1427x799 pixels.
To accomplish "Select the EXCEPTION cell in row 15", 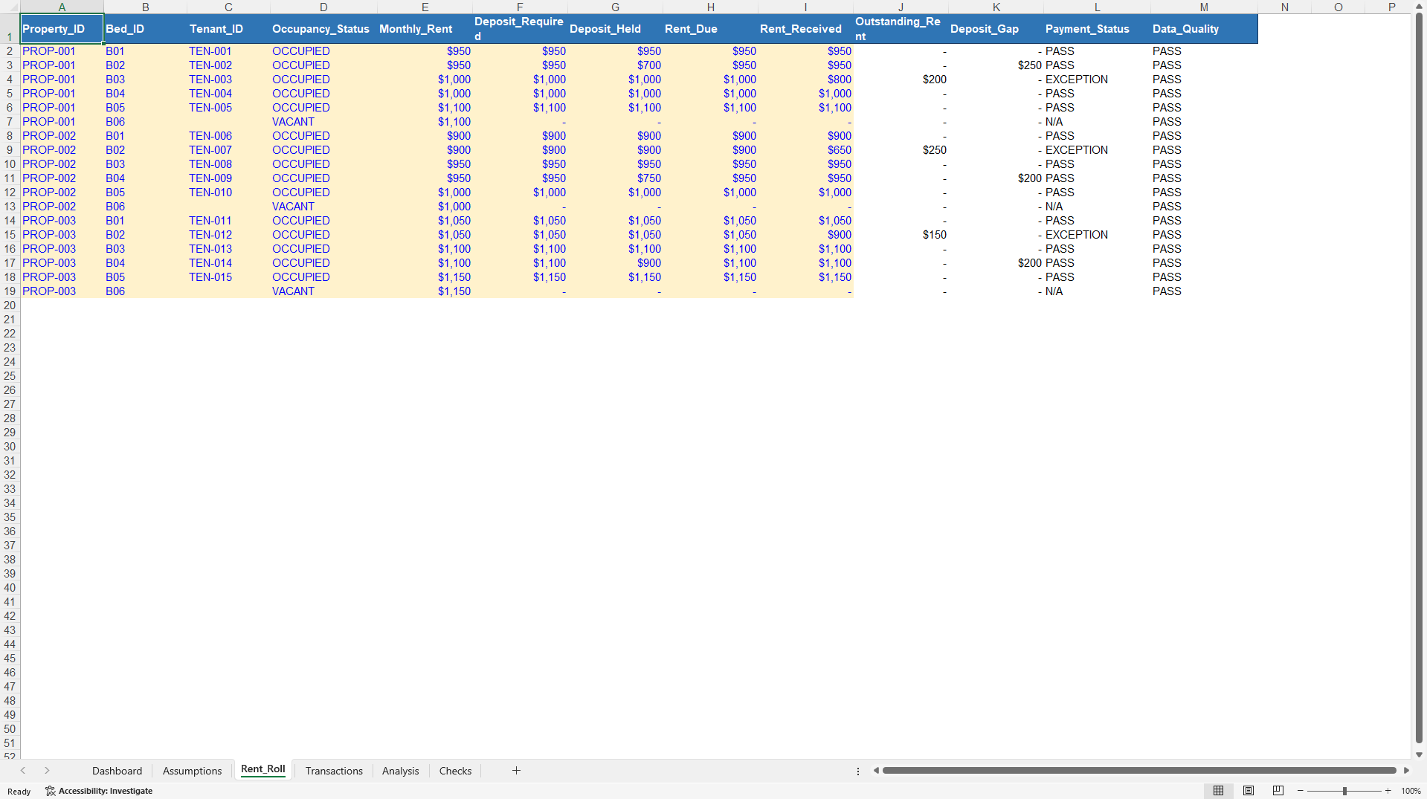I will click(1097, 235).
